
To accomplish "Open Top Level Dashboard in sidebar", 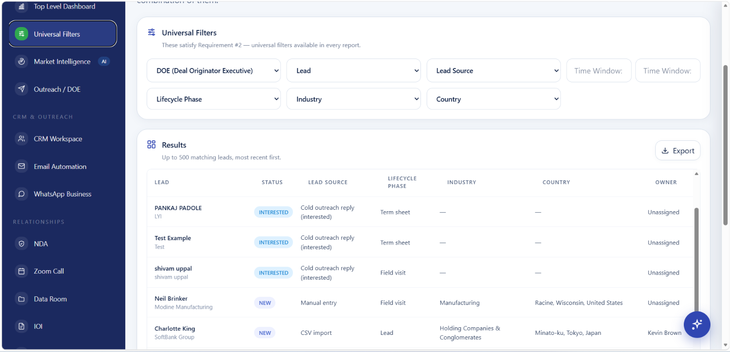I will click(63, 7).
